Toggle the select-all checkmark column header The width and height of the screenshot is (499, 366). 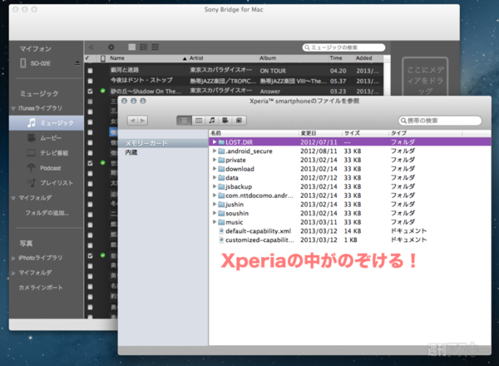click(87, 58)
